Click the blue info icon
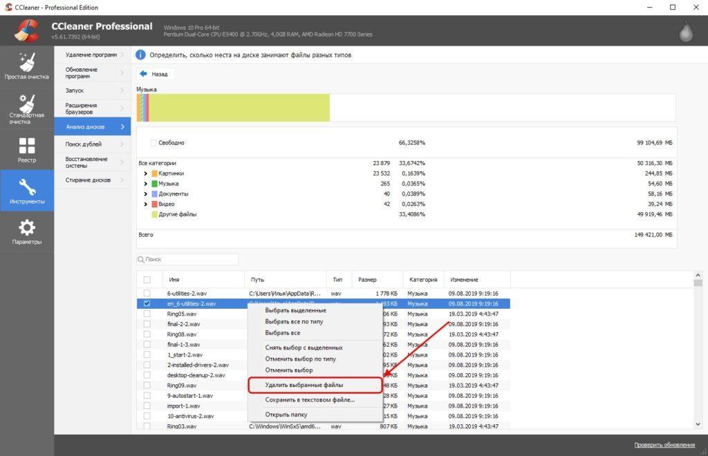Viewport: 708px width, 456px height. tap(140, 55)
